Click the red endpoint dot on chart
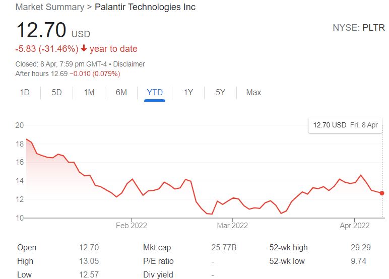The width and height of the screenshot is (389, 279). (382, 193)
